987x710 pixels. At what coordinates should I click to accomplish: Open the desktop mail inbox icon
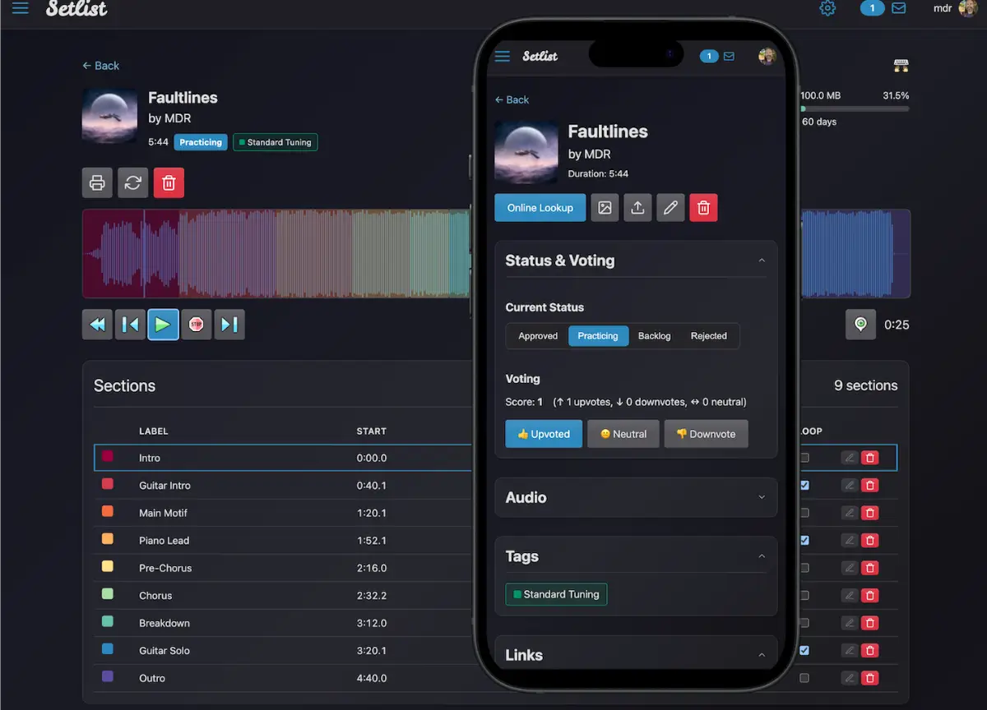pyautogui.click(x=899, y=8)
